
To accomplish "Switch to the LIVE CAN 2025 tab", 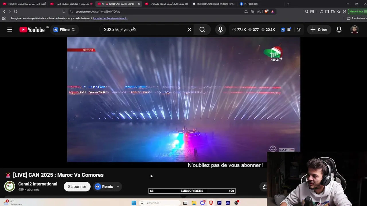I will (119, 4).
